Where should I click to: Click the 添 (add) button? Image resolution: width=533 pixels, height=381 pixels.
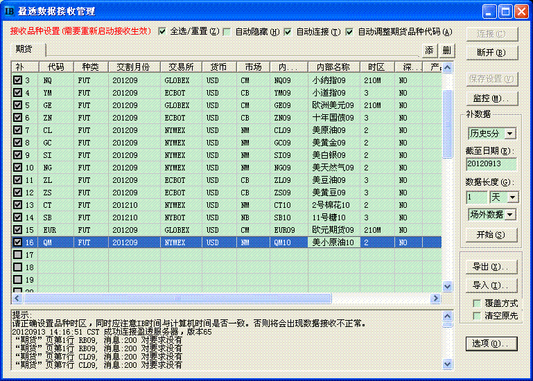point(429,50)
